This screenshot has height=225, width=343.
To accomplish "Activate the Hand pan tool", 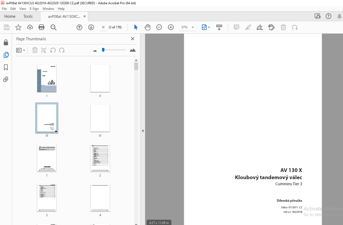I will pos(147,27).
